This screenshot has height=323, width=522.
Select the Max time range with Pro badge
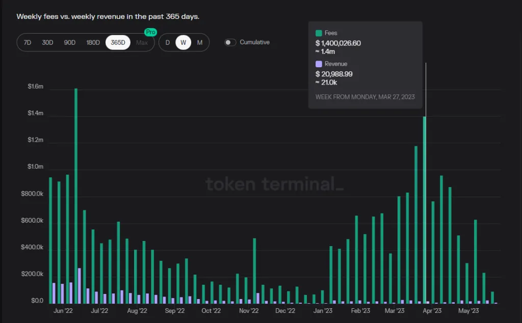tap(141, 42)
